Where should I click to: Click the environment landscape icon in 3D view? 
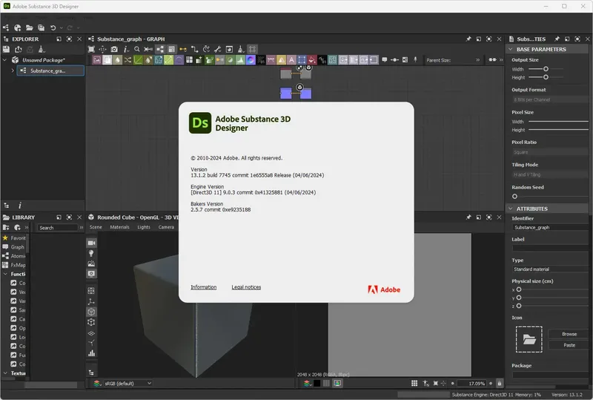point(91,263)
